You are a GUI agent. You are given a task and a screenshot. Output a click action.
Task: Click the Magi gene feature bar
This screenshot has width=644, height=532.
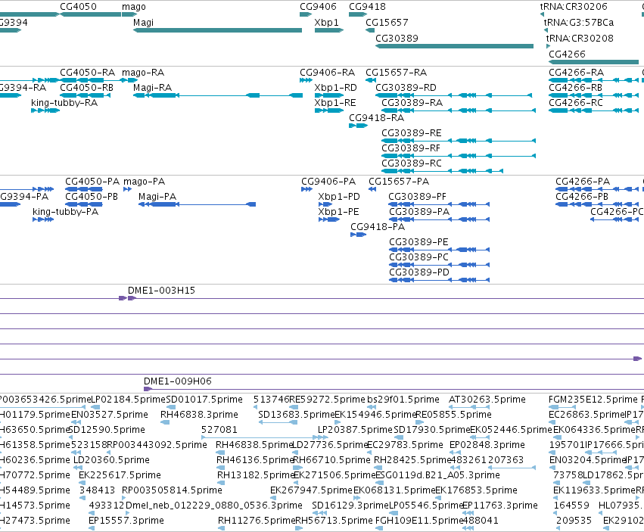point(218,30)
